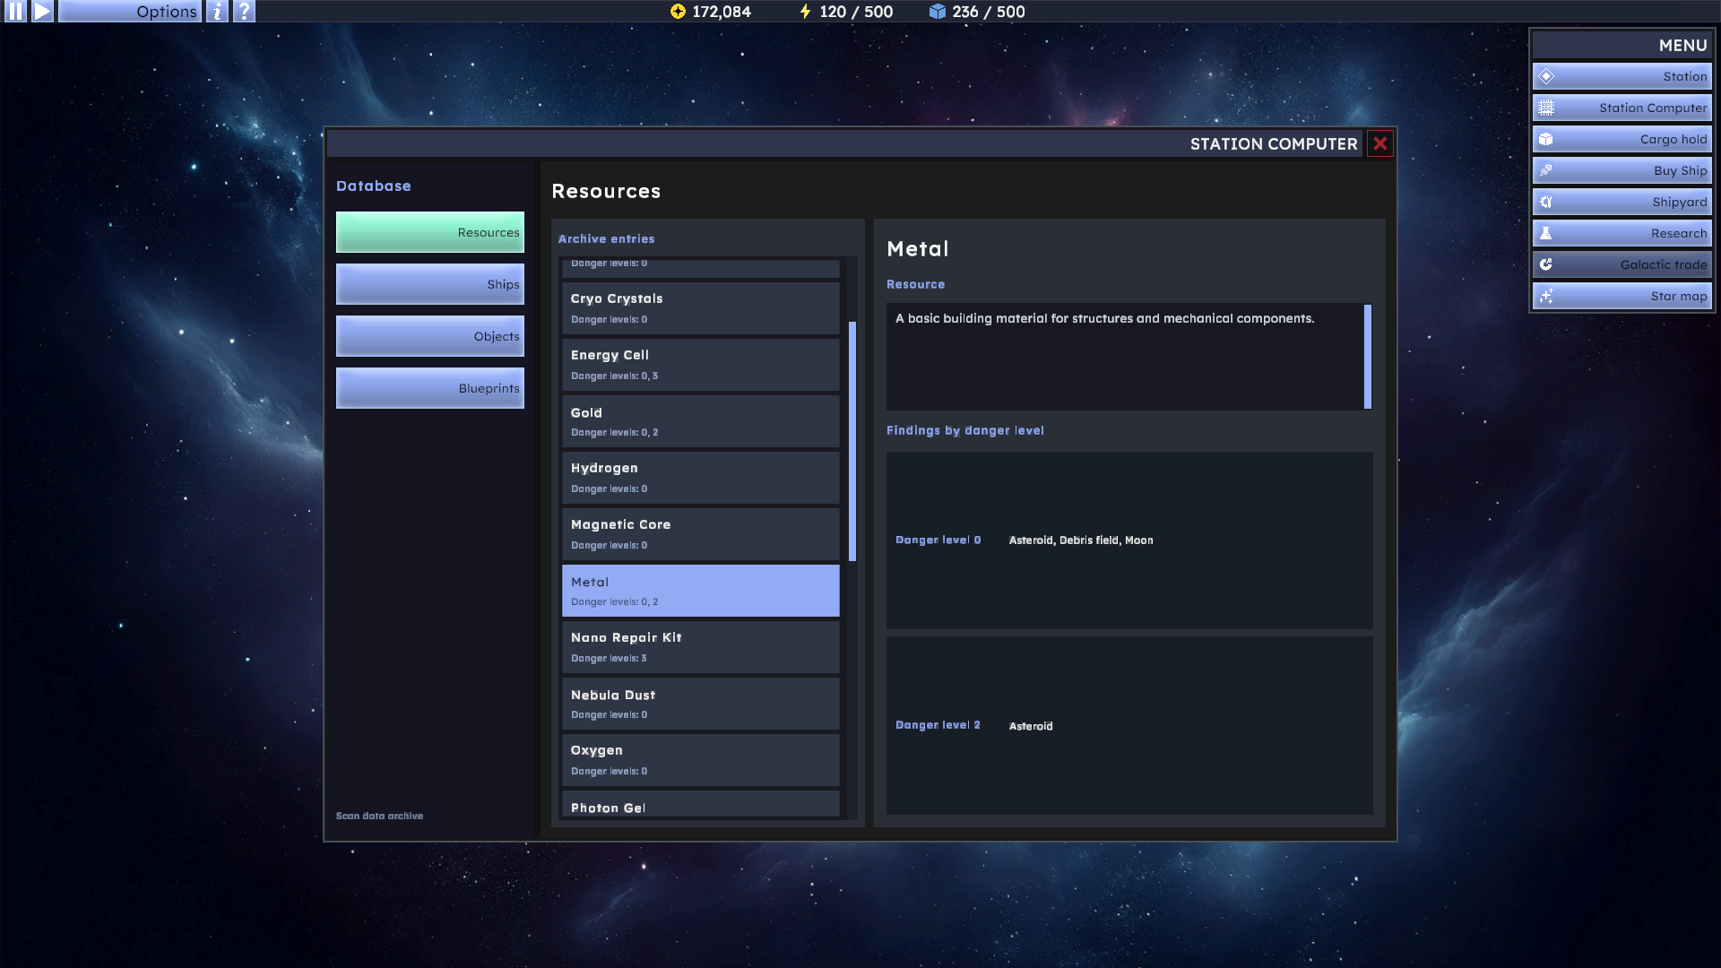Open the Research menu entry
This screenshot has height=968, width=1721.
(1622, 233)
